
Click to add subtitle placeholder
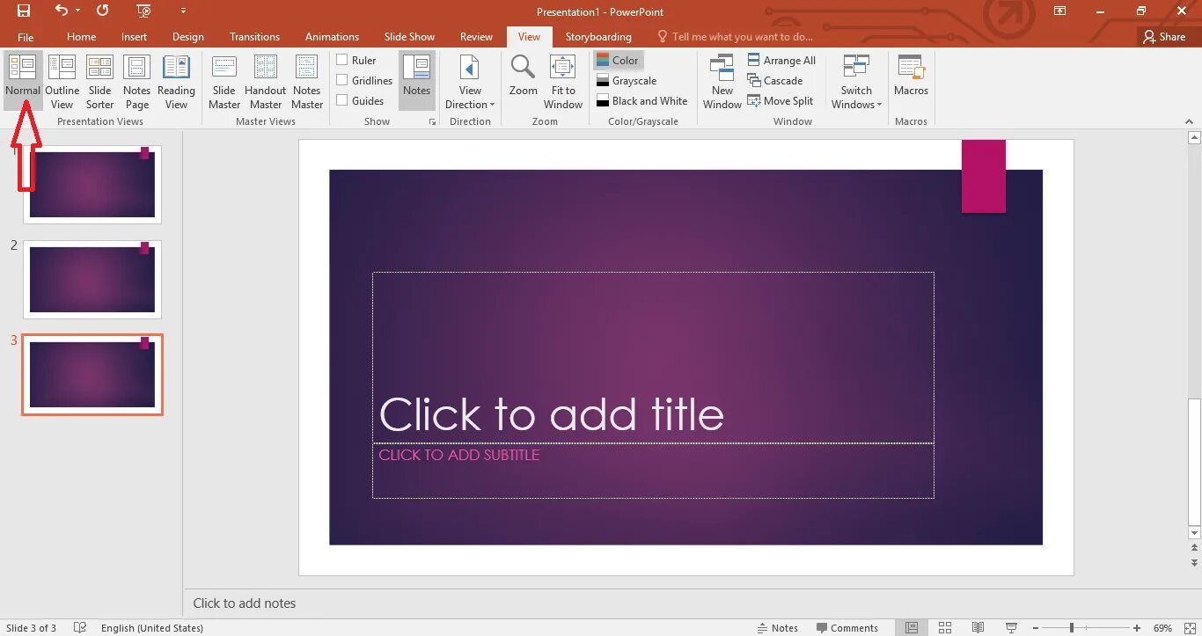pyautogui.click(x=653, y=471)
